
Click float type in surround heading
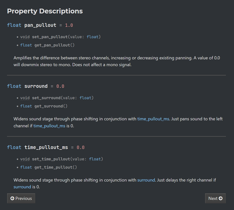point(14,86)
